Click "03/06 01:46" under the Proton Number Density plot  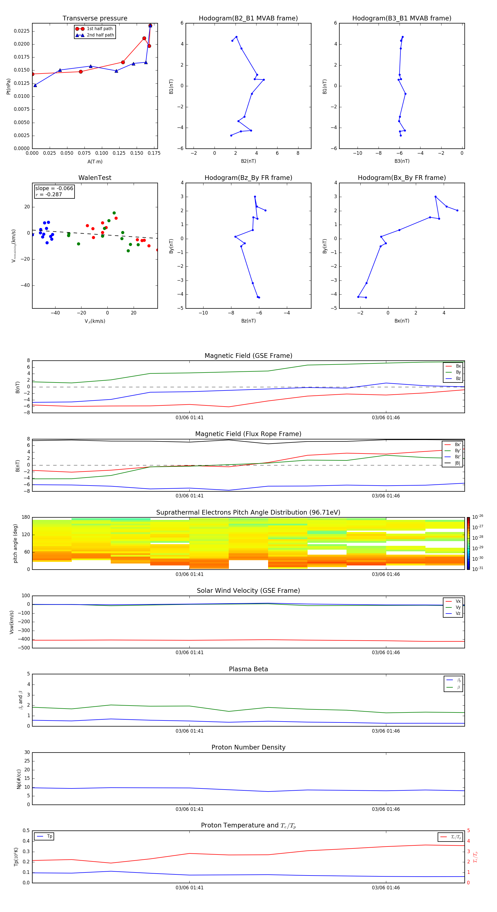click(x=386, y=809)
